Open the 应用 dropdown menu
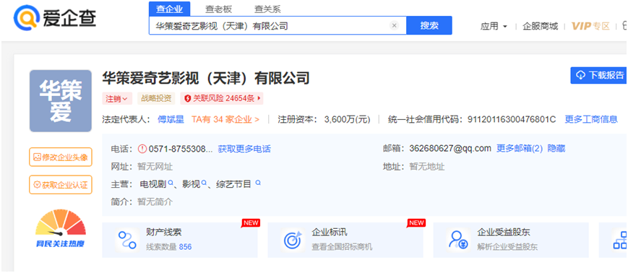Viewport: 628px width, 273px height. (x=494, y=27)
